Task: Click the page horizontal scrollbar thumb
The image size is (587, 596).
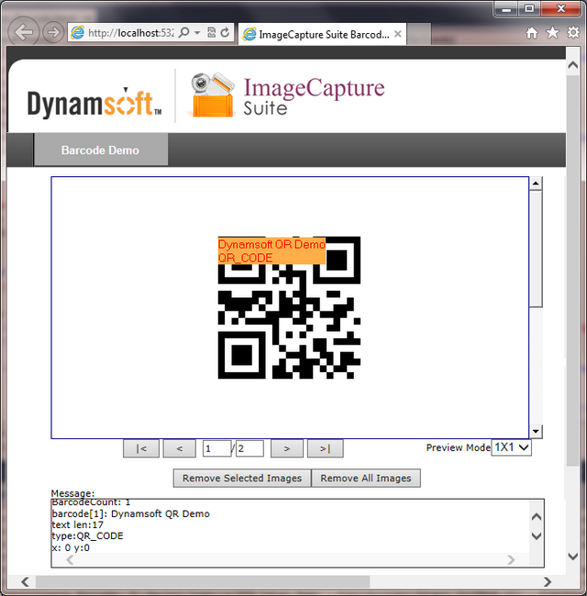Action: tap(203, 581)
